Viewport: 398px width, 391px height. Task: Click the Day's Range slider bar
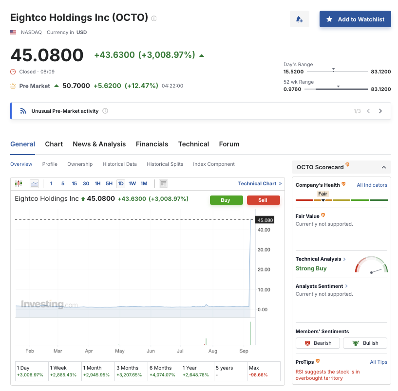click(x=337, y=71)
